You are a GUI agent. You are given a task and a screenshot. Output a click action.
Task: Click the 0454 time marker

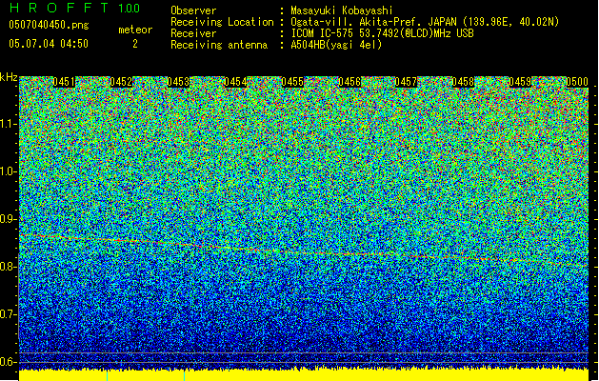tap(235, 82)
